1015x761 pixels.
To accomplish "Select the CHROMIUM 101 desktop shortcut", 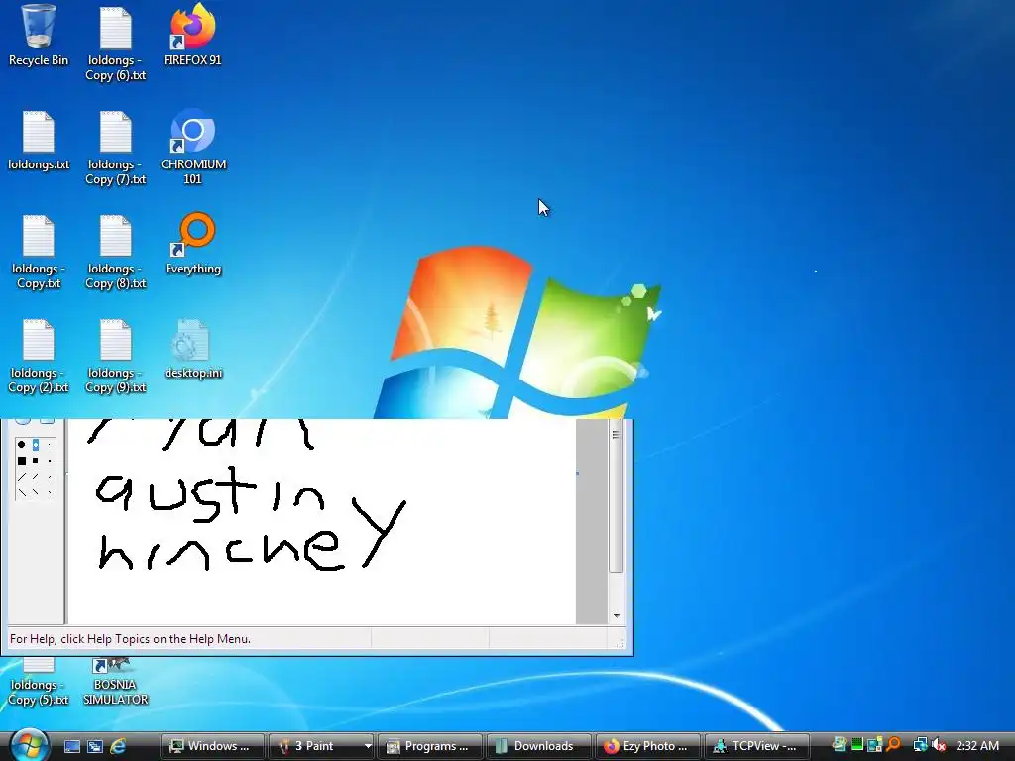I will tap(193, 148).
